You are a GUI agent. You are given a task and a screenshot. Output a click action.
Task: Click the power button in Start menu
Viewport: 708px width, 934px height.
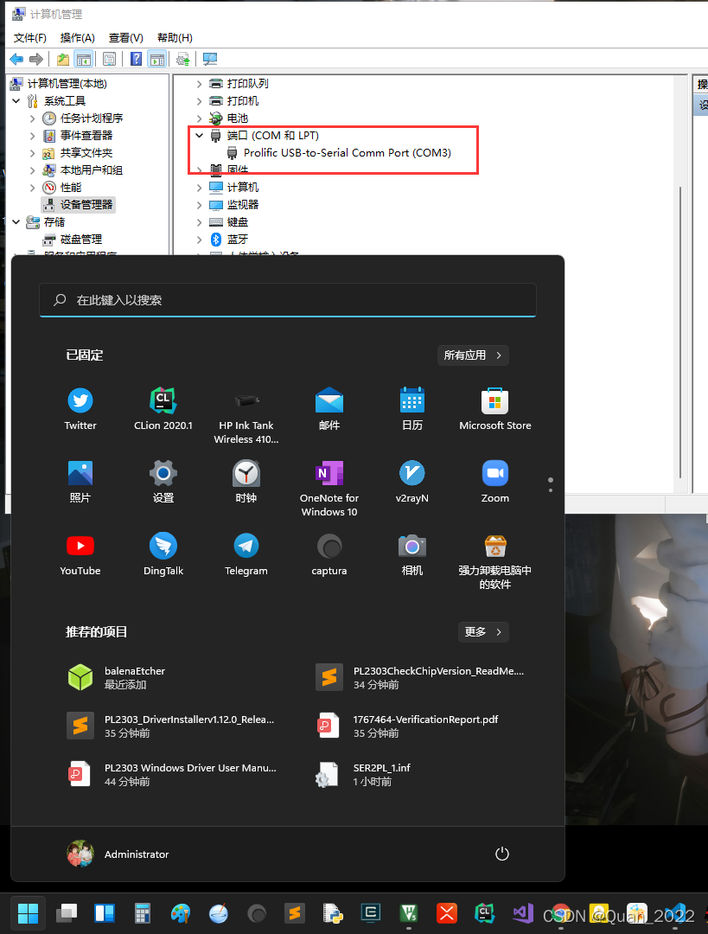502,854
